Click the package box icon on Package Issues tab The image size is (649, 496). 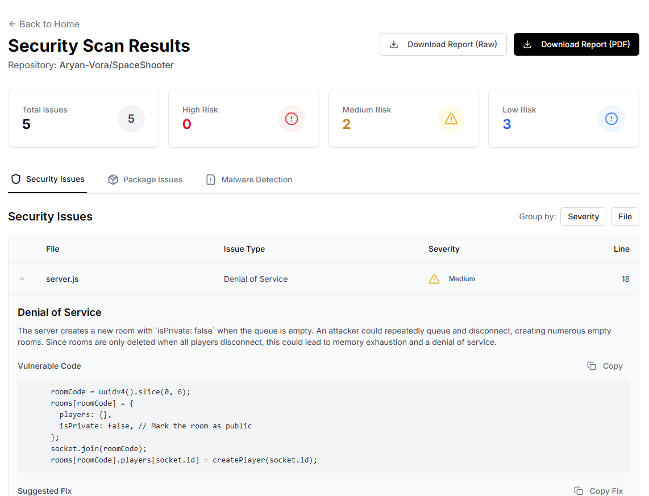pos(113,180)
